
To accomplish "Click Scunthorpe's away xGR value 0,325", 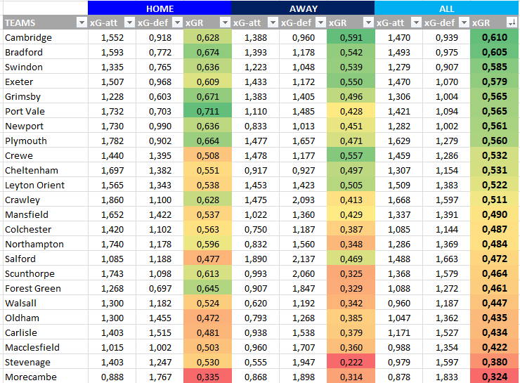I will 351,273.
